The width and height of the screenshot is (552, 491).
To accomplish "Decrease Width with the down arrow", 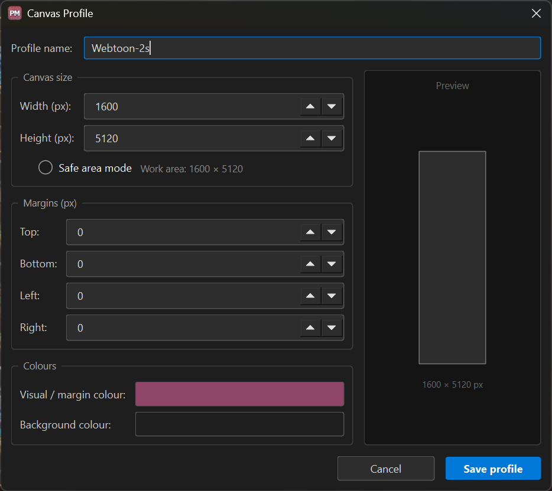I will [332, 106].
